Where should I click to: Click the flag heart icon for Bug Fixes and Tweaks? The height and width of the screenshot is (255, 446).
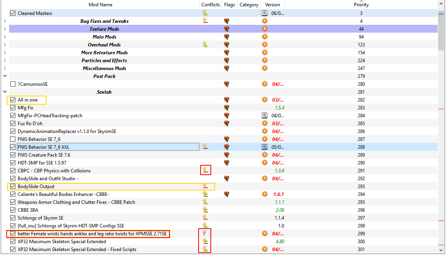[227, 21]
